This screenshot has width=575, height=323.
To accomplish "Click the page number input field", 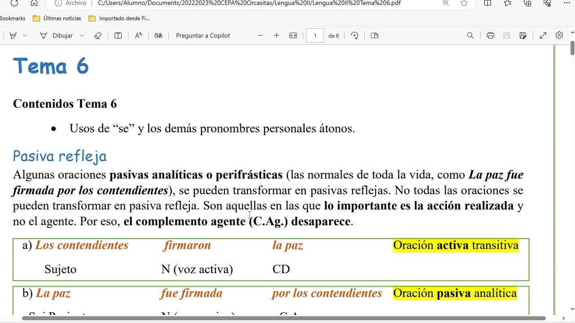I will pyautogui.click(x=315, y=35).
